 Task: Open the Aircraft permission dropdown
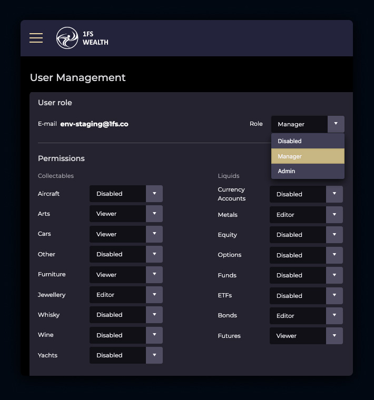[x=126, y=194]
